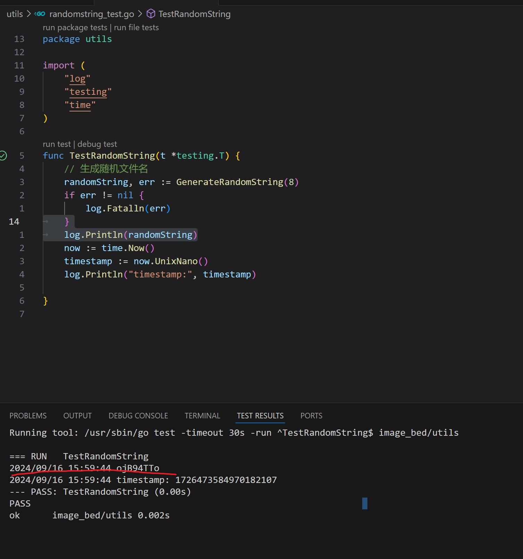Select the DEBUG CONSOLE tab
Image resolution: width=523 pixels, height=559 pixels.
tap(138, 416)
